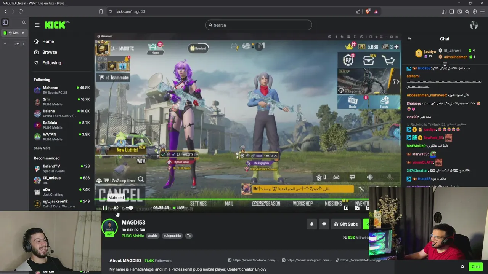Toggle vertical tabs panel icon
The height and width of the screenshot is (274, 488).
[5, 22]
